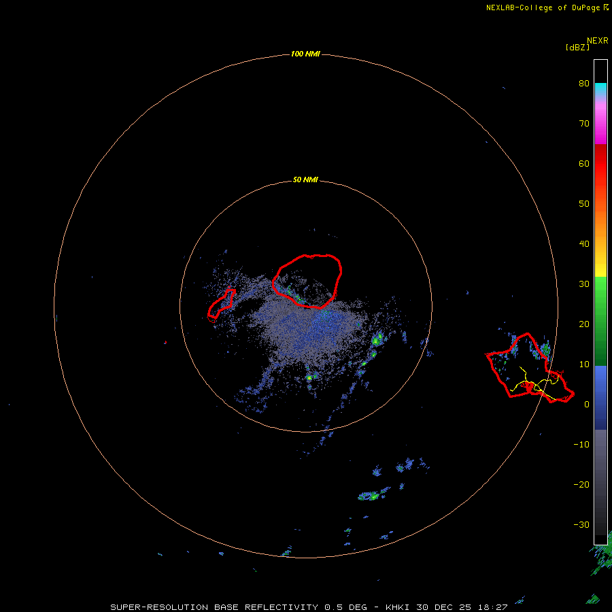Select the 20 value on the dBZ scale

(584, 324)
